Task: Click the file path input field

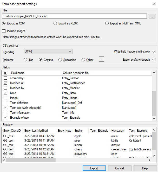Action: pyautogui.click(x=74, y=16)
